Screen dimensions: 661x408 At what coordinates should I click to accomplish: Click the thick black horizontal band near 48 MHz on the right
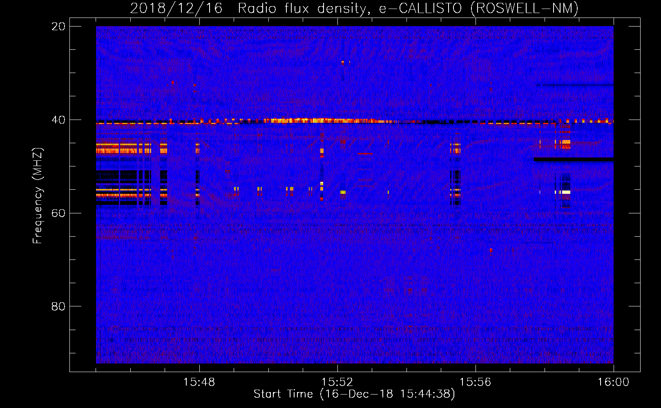tap(574, 160)
